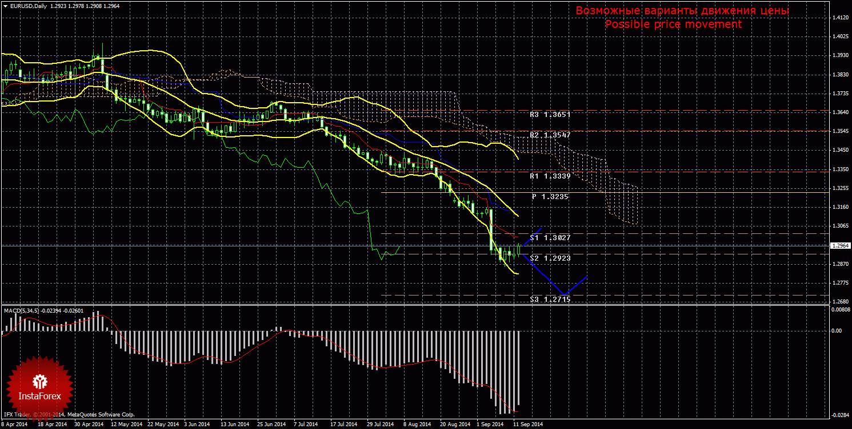
Task: Click the 29 Jul 2014 date label
Action: coord(381,424)
